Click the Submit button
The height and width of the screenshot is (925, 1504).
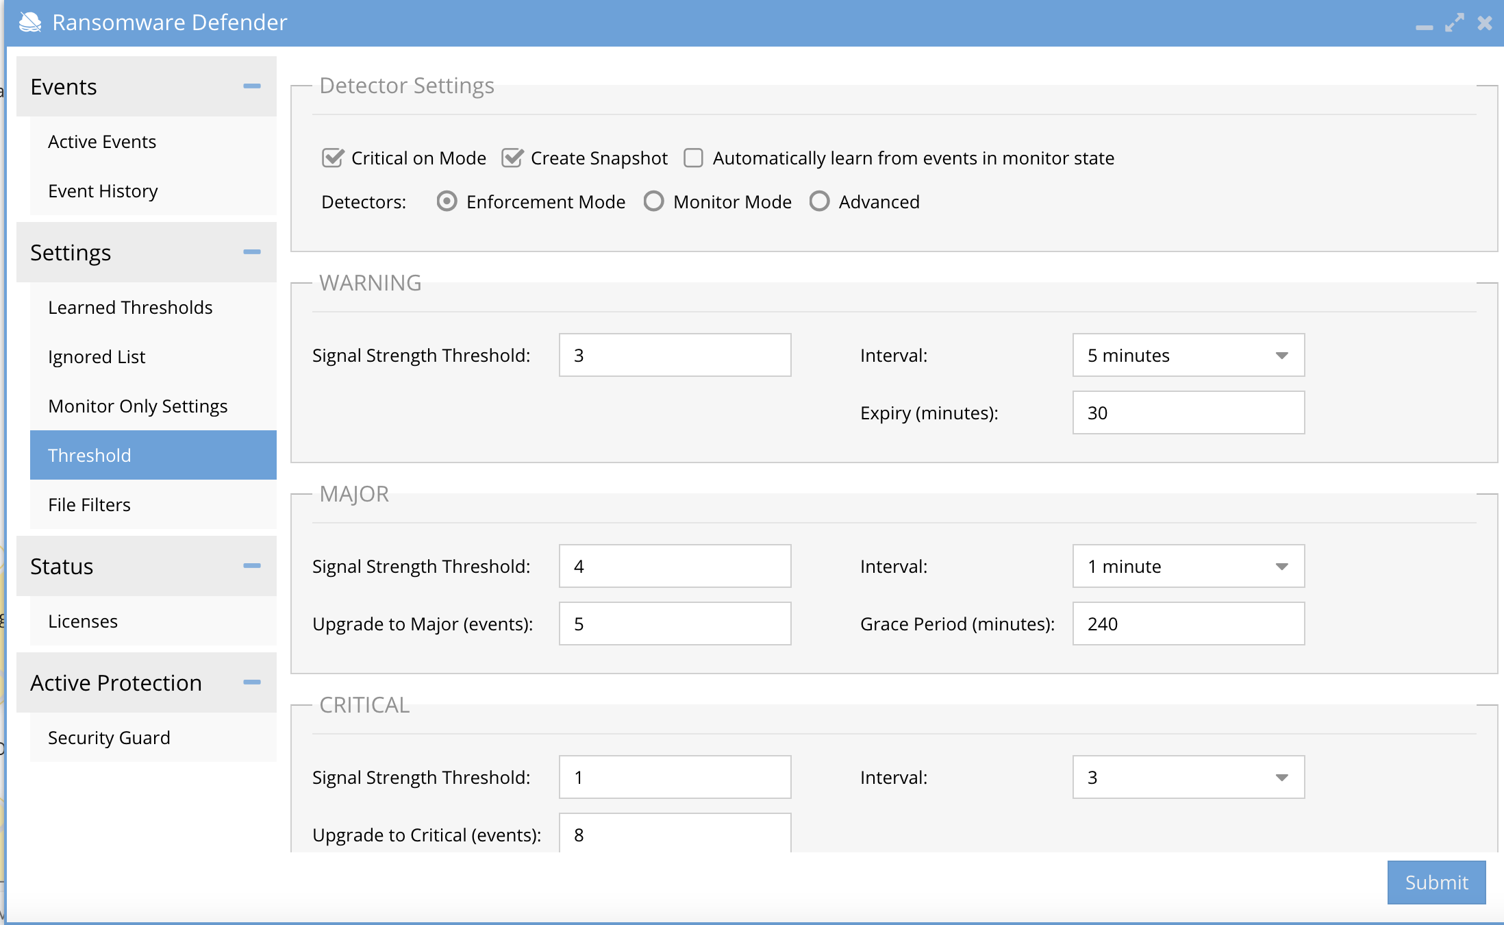(1437, 883)
